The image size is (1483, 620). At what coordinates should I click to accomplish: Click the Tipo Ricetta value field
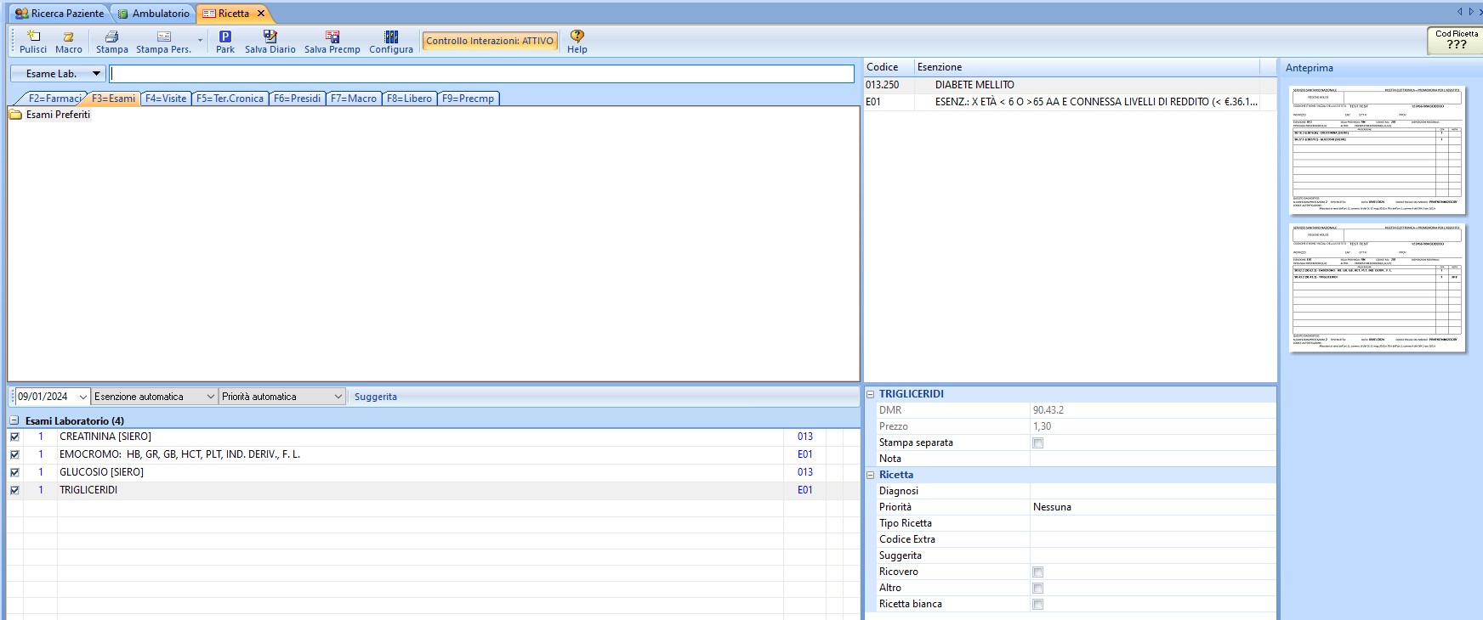[x=1152, y=523]
